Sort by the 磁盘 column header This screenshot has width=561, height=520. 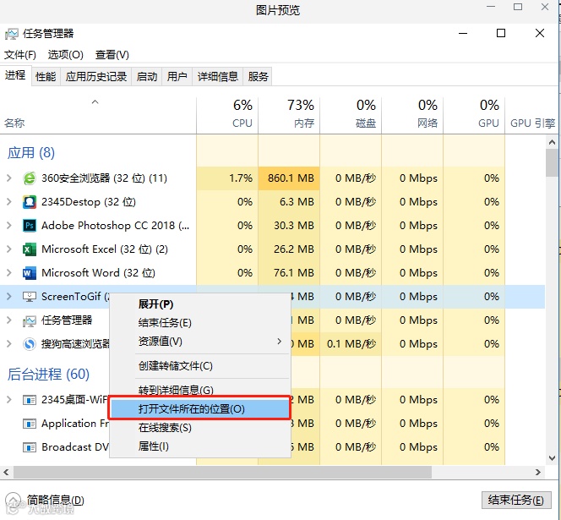click(x=351, y=115)
